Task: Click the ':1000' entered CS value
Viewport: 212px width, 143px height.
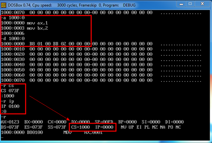Action: [8, 96]
